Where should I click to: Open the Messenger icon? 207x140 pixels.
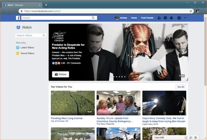165,18
